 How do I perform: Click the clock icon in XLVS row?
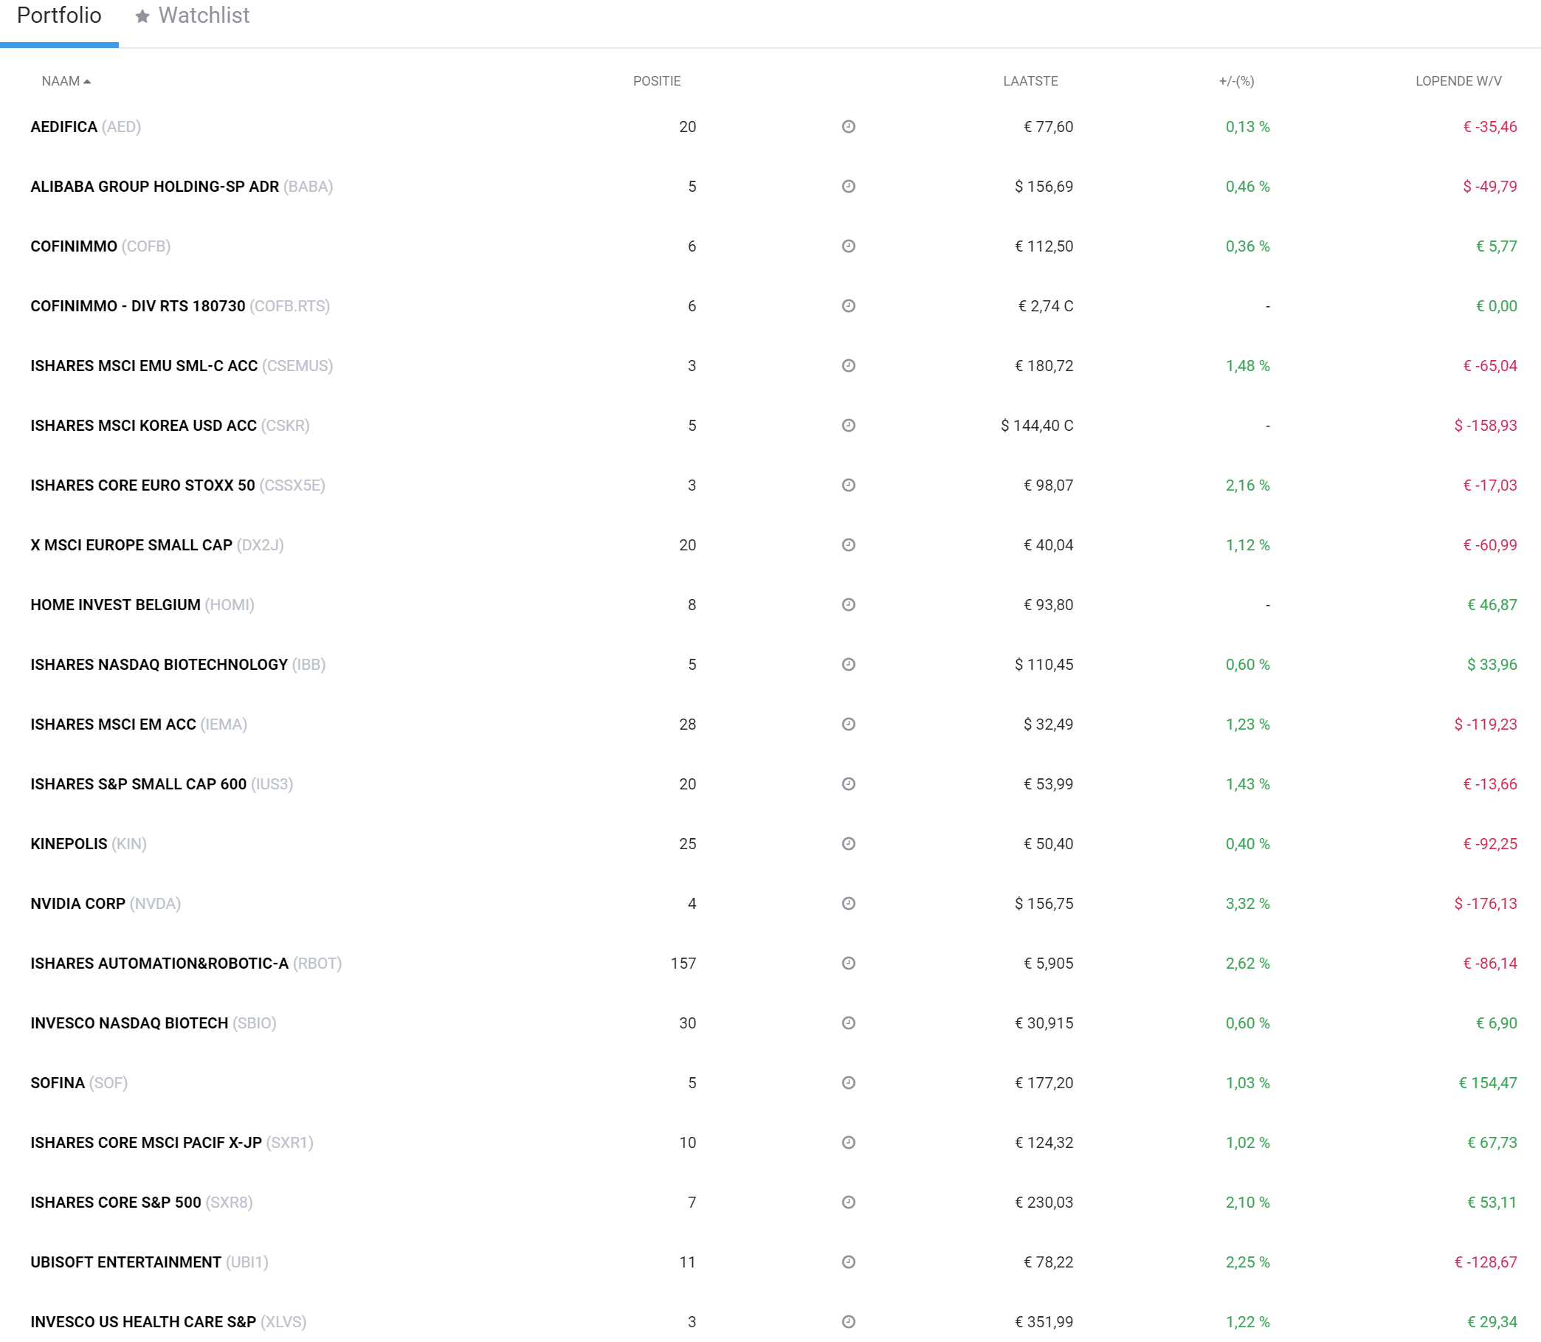[x=848, y=1322]
